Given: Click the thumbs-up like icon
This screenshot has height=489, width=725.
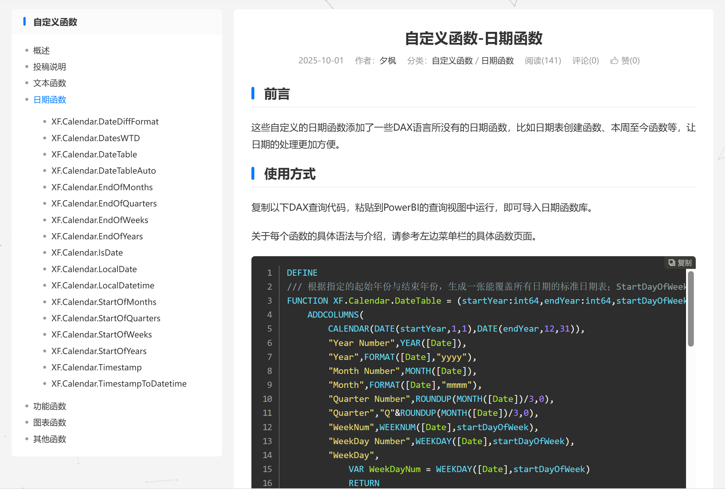Looking at the screenshot, I should tap(614, 61).
